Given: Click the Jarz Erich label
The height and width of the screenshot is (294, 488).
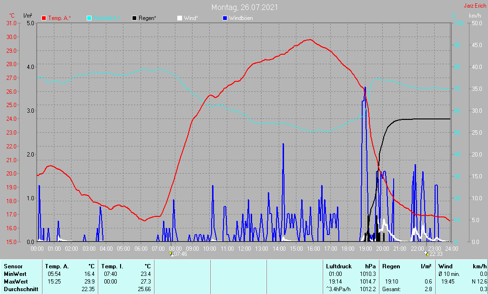Looking at the screenshot, I should pyautogui.click(x=475, y=6).
